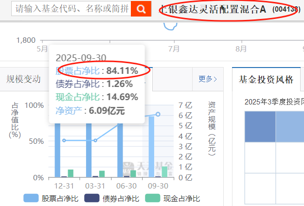Screen dimensions: 304x206
Task: Click the 1.26% bond ratio value
Action: pos(120,84)
